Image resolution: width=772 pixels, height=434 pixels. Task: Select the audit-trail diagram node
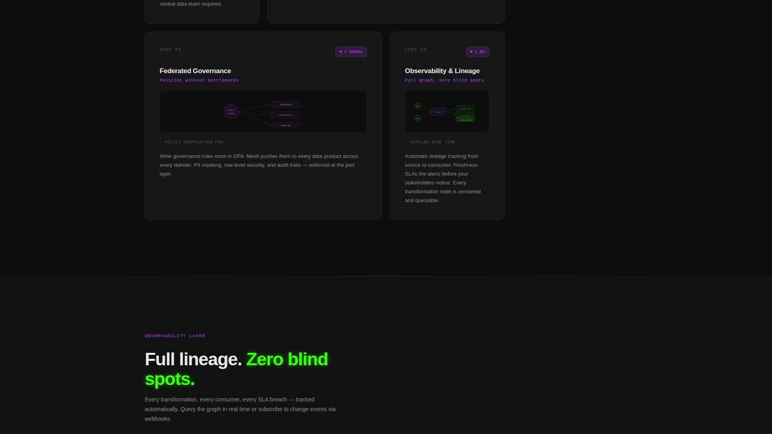click(285, 125)
